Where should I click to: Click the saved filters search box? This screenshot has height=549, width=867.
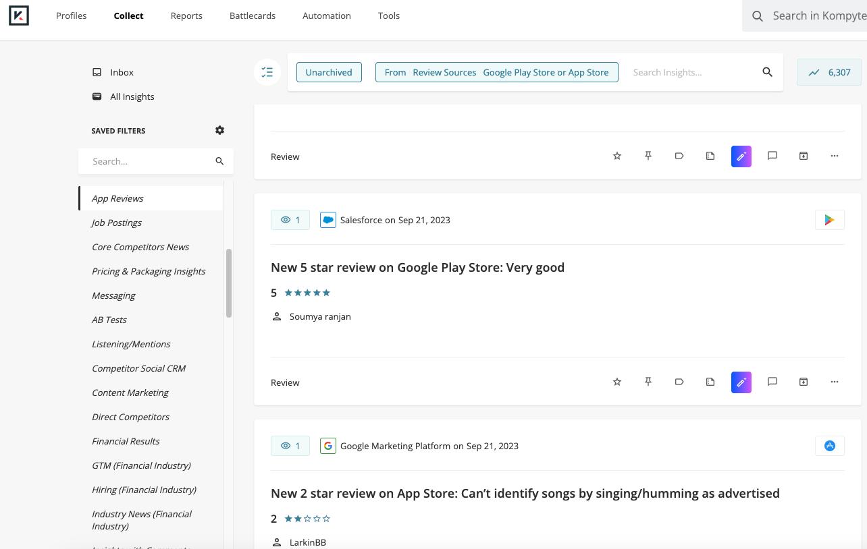[x=156, y=161]
